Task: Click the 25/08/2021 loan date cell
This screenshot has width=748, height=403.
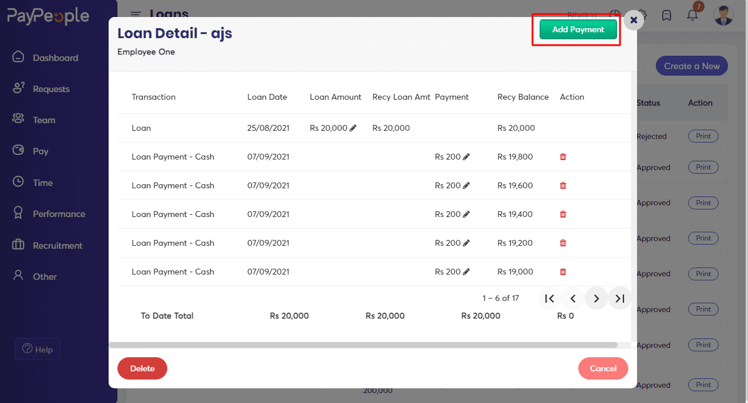Action: [x=268, y=128]
